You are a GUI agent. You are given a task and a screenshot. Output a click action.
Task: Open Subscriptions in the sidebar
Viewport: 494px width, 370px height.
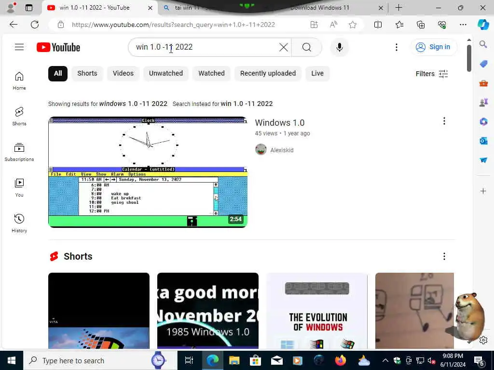(x=19, y=152)
